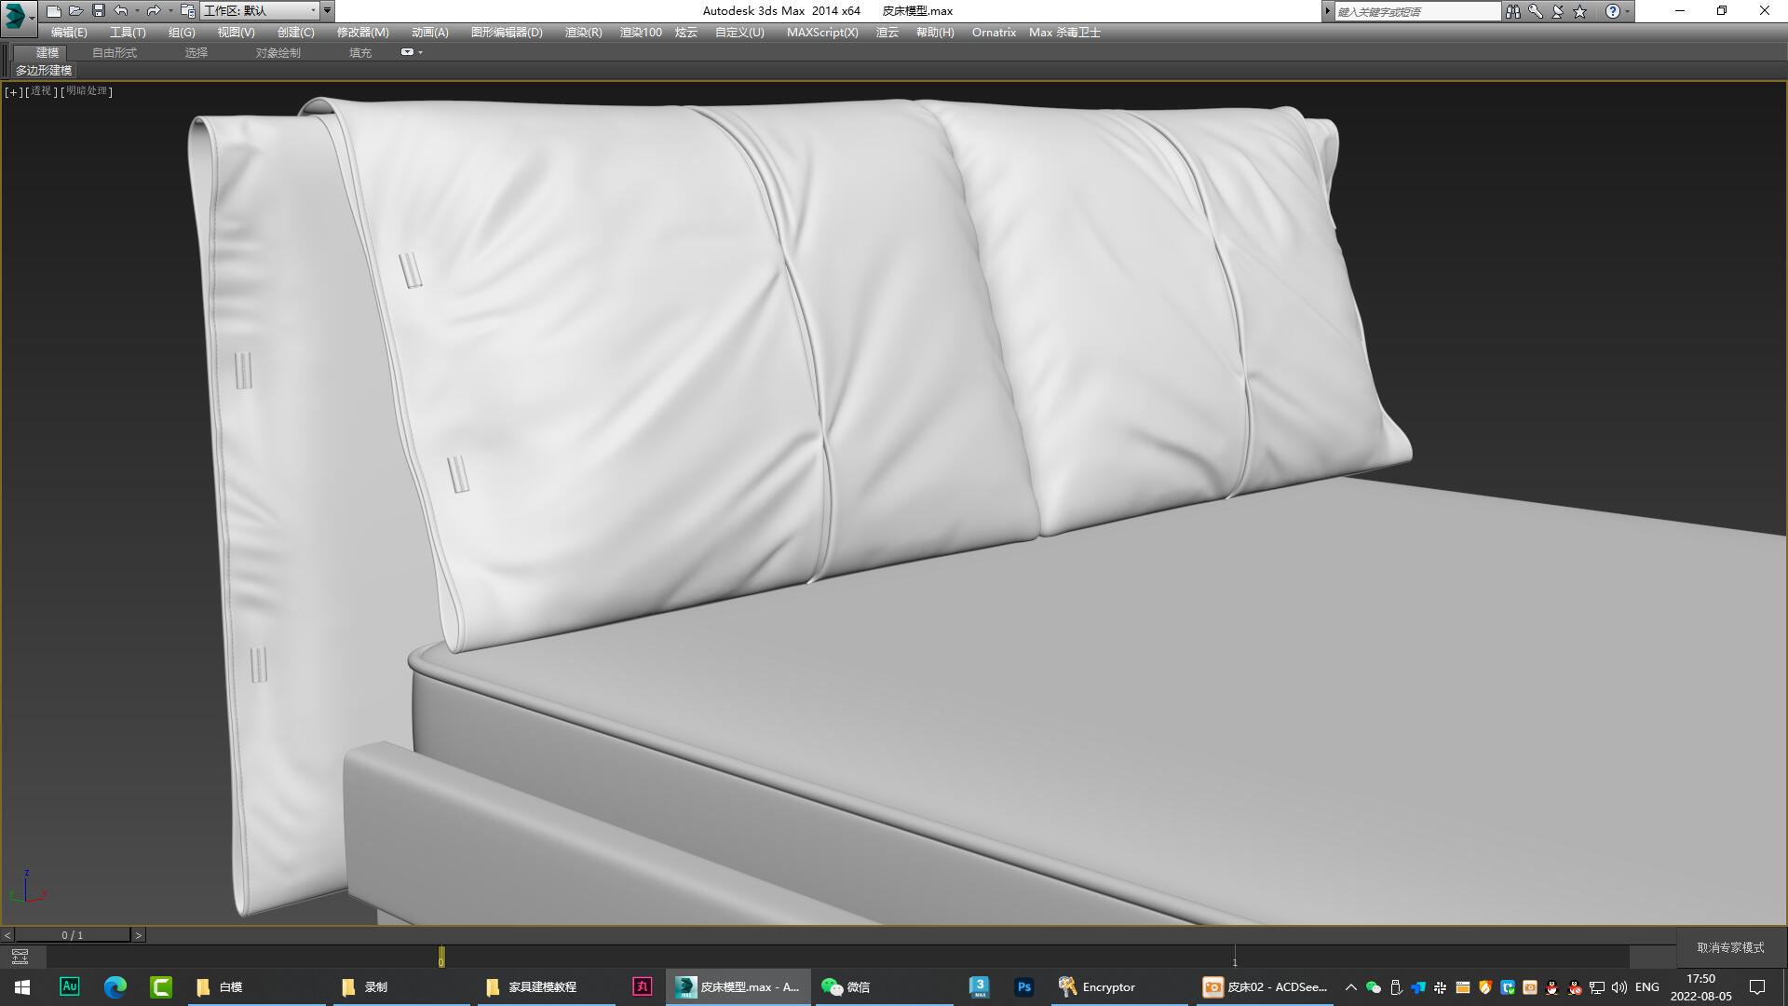
Task: Switch the viewport view via the 透视 label
Action: coord(41,91)
